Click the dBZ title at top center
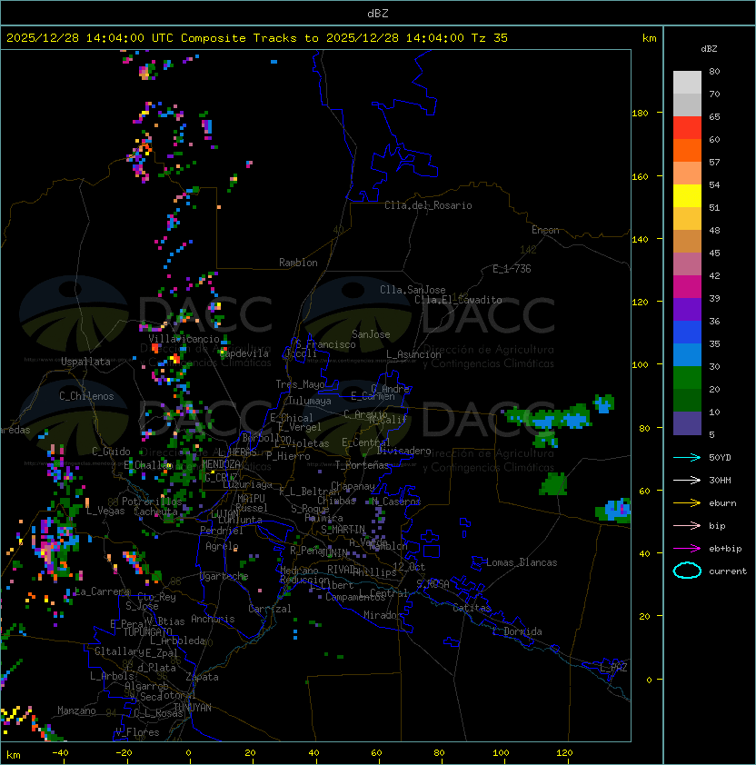This screenshot has height=765, width=756. [x=378, y=13]
